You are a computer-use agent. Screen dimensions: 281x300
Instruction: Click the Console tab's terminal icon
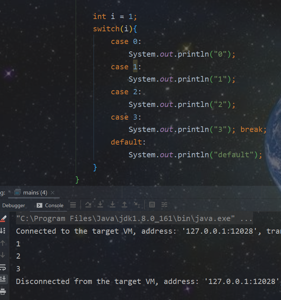(x=40, y=205)
